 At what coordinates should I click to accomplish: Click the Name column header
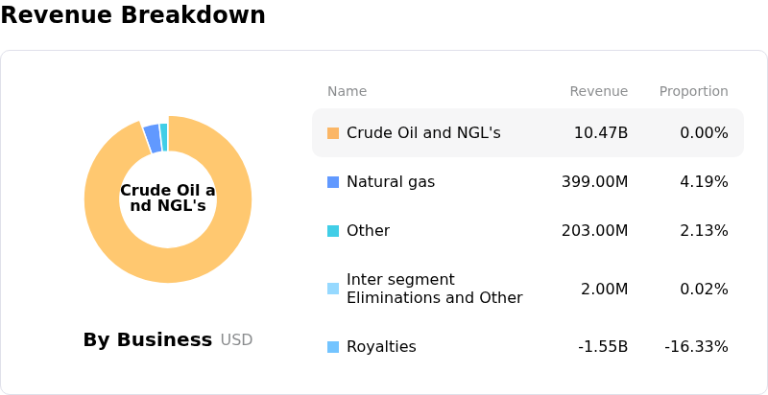[x=347, y=92]
